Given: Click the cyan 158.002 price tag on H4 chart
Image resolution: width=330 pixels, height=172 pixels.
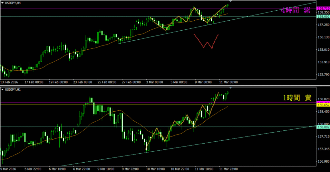Looking at the screenshot, I should coord(323,16).
